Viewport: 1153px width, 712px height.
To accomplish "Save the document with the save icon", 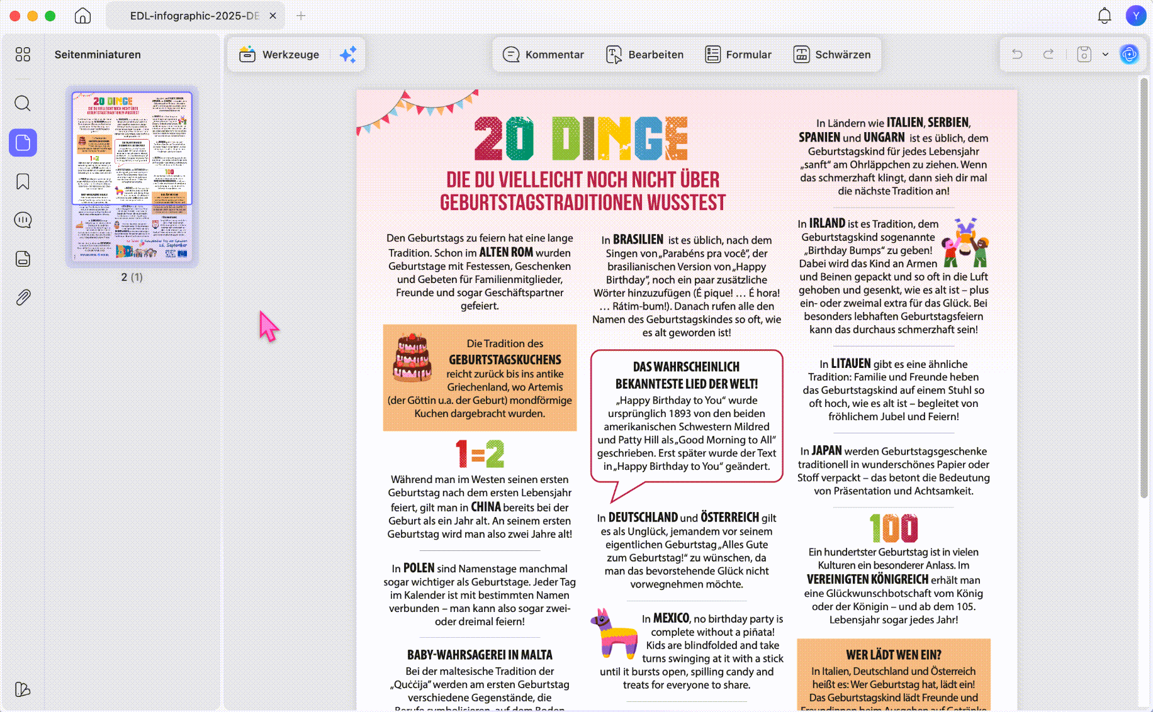I will [x=1084, y=55].
